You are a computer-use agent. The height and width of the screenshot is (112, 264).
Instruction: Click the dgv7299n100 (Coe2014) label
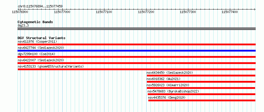point(36,54)
